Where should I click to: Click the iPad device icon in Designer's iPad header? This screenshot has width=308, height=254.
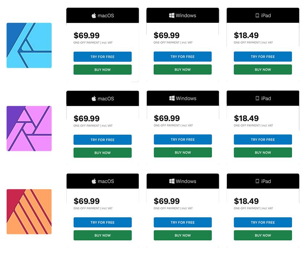(x=257, y=15)
